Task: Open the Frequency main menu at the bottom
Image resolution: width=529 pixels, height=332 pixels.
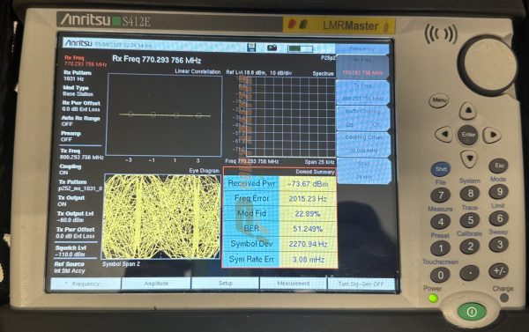Action: coord(86,284)
